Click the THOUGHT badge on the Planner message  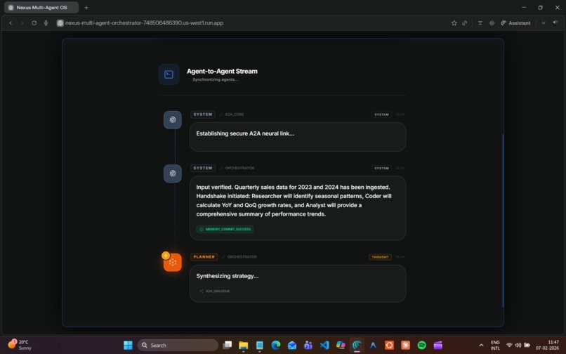pyautogui.click(x=380, y=257)
